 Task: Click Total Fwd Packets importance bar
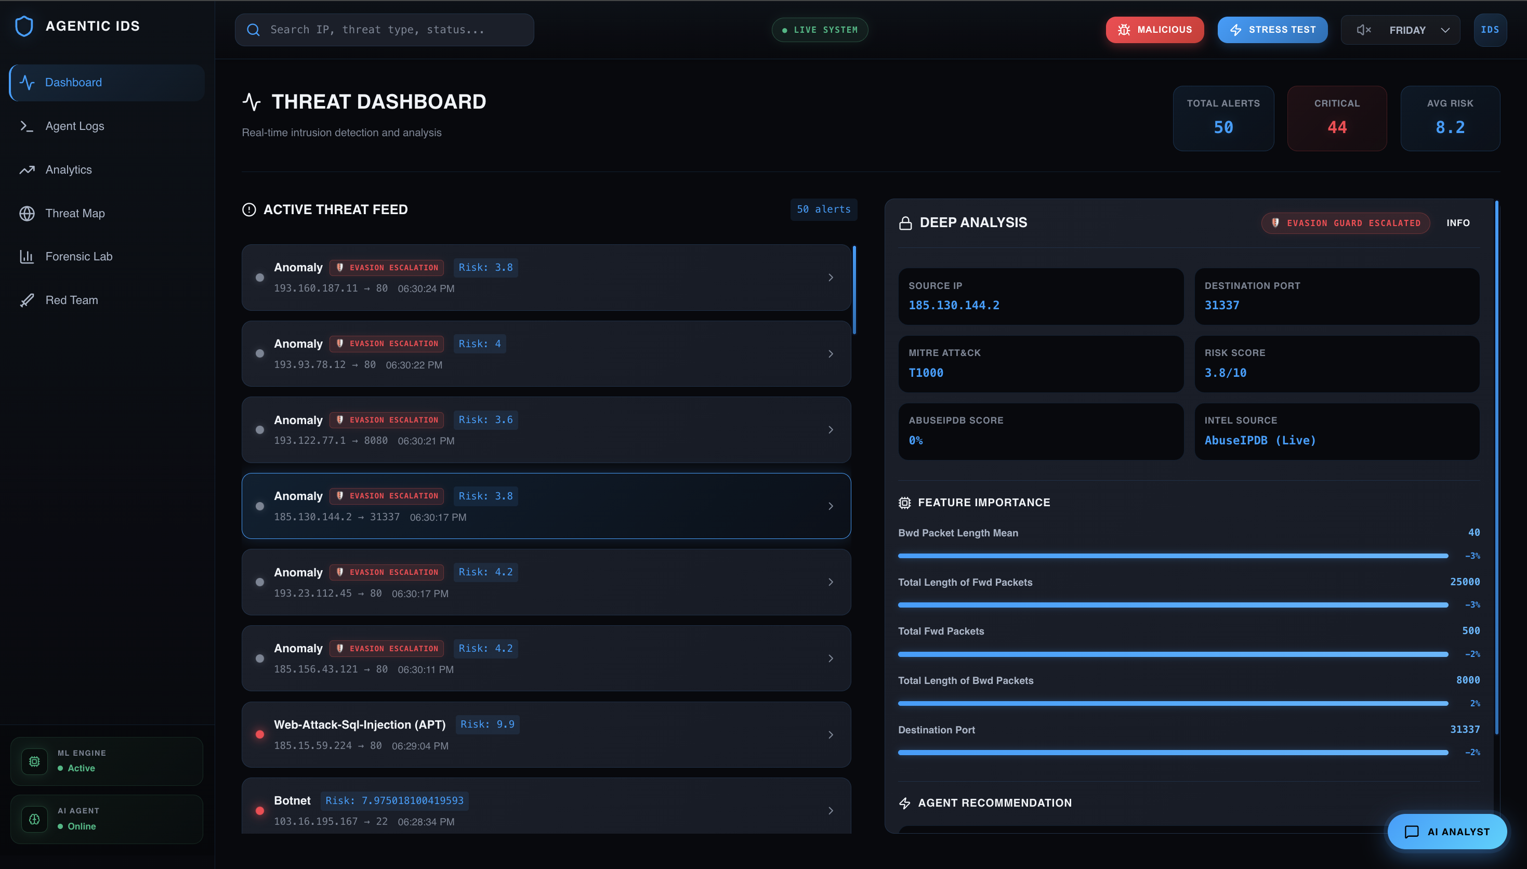point(1173,654)
